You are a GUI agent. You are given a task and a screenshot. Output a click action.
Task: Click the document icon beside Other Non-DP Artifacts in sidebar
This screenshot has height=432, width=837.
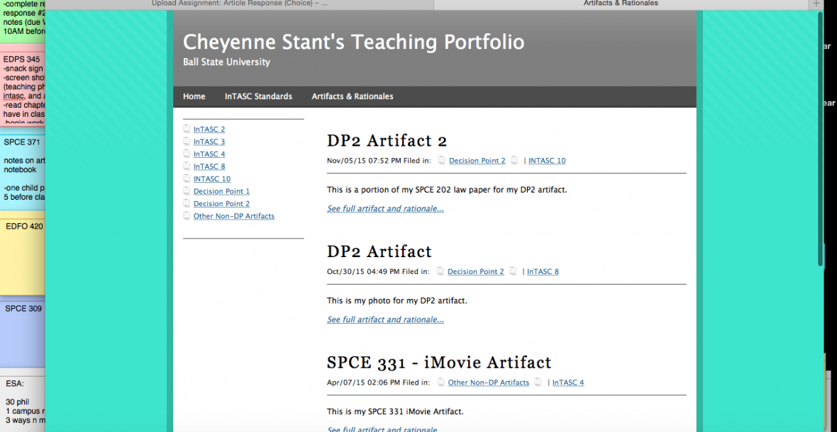[x=187, y=216]
